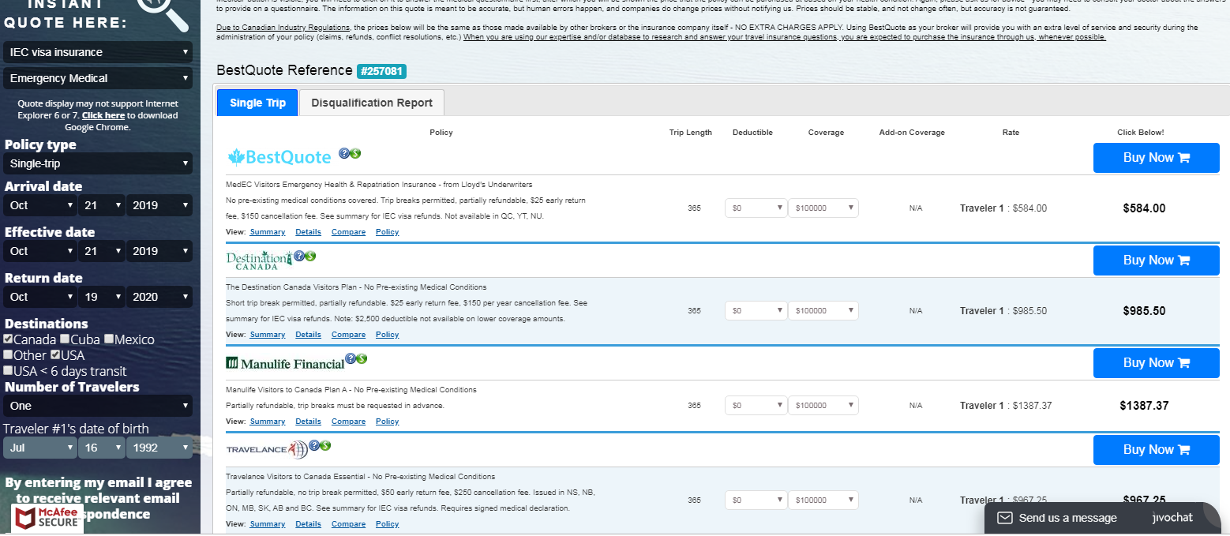Click the green dollar icon beside Manulife Financial
This screenshot has height=536, width=1230.
pos(362,358)
